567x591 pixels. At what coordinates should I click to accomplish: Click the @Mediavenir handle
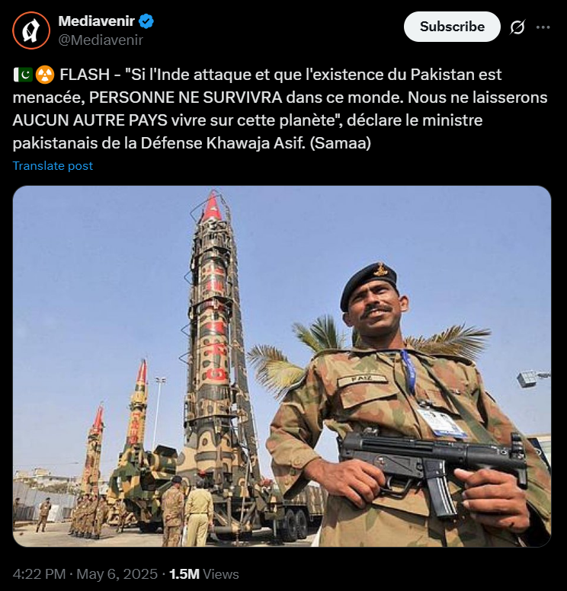pos(101,40)
